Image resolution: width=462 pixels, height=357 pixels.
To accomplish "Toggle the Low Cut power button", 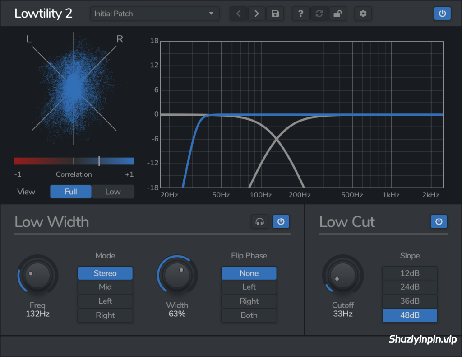I will tap(439, 221).
